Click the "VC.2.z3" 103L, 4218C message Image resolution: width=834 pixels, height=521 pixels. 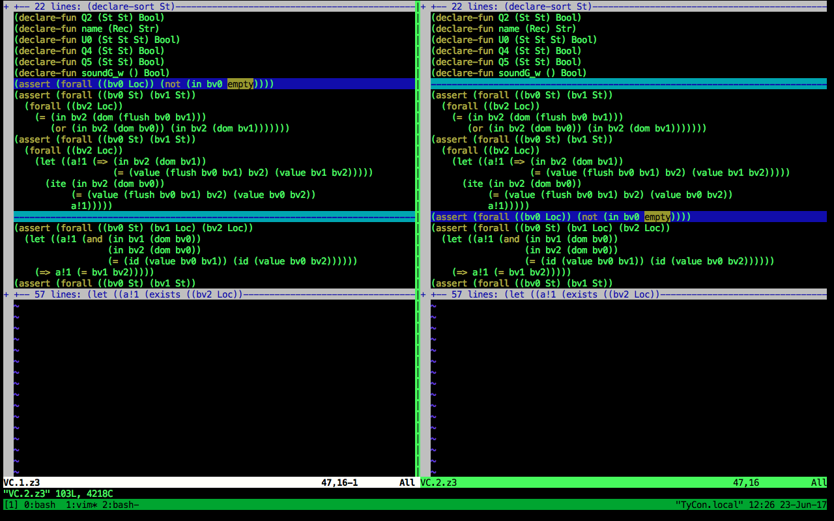[x=58, y=494]
